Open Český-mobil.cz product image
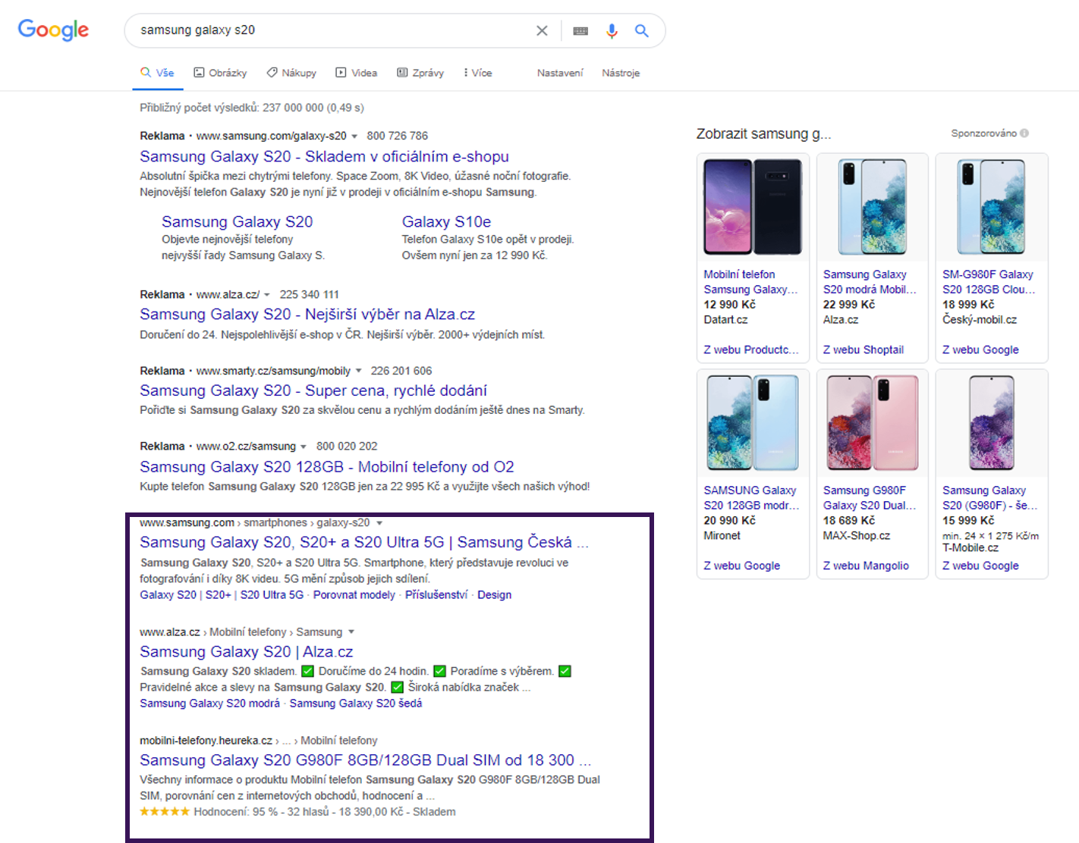Screen dimensions: 1079x843 [x=991, y=207]
